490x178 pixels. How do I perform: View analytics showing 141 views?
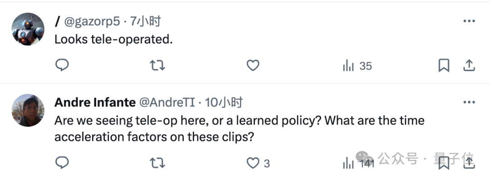coord(358,163)
